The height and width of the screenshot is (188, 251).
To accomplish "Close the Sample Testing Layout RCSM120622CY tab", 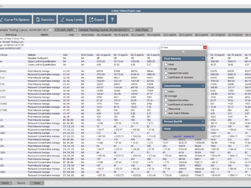I will (x=131, y=30).
